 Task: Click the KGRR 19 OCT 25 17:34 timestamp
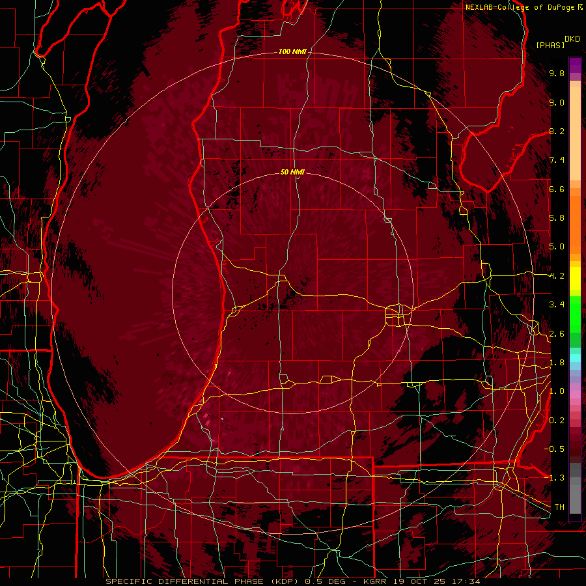421,581
